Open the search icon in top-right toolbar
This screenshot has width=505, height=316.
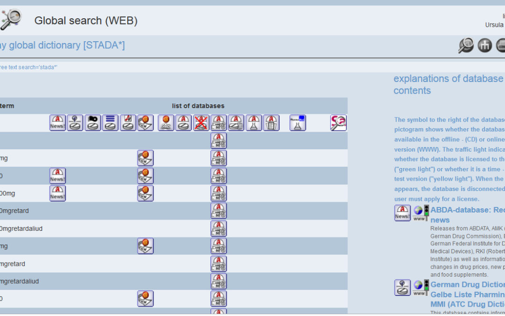(466, 45)
